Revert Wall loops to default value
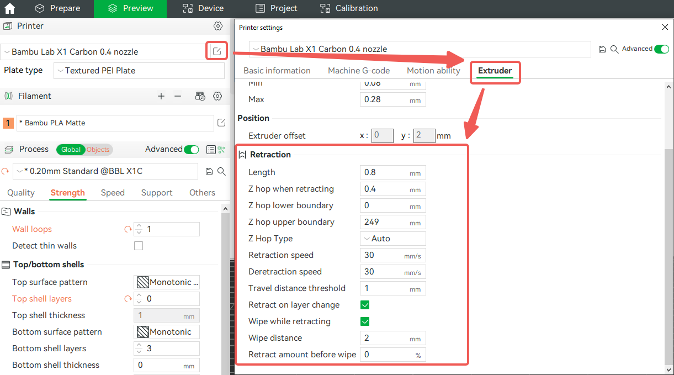This screenshot has height=375, width=674. coord(128,229)
